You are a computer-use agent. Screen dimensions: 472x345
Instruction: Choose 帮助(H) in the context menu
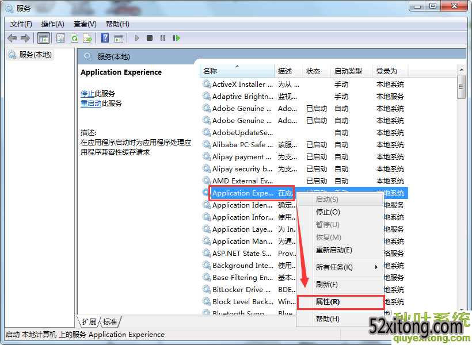[340, 319]
